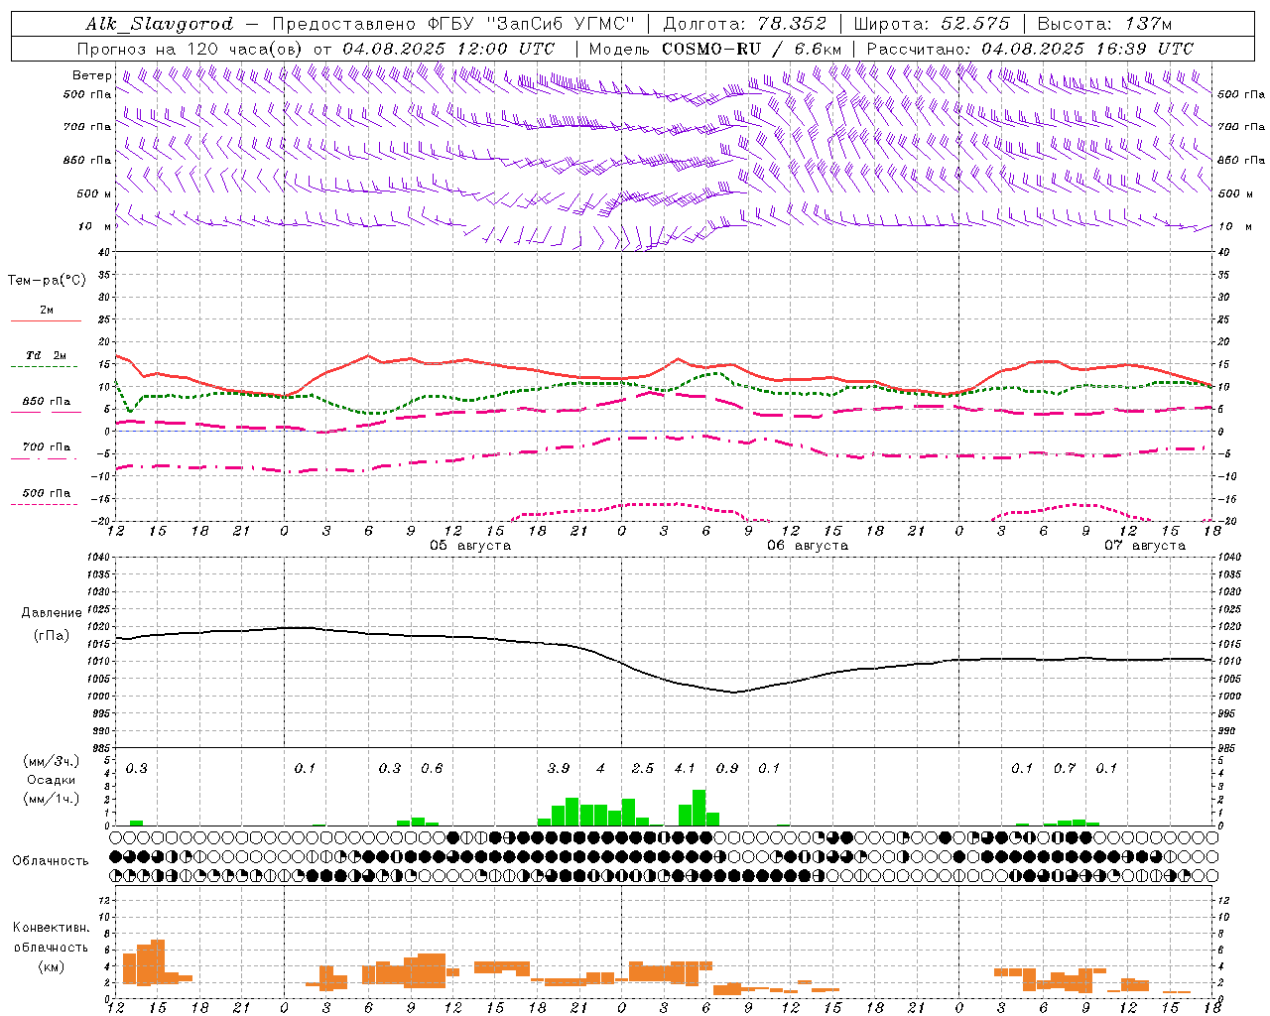This screenshot has height=1016, width=1270.
Task: Click the date label 05 августа under temperature chart
Action: [x=470, y=546]
